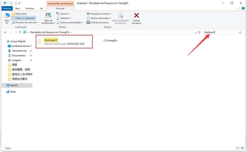The height and width of the screenshot is (152, 247).
Task: Select the dnplayer2 folder search result
Action: [51, 40]
